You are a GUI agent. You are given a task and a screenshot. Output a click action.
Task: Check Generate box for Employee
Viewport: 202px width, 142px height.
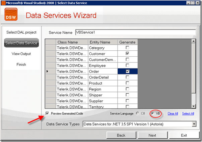click(x=127, y=65)
